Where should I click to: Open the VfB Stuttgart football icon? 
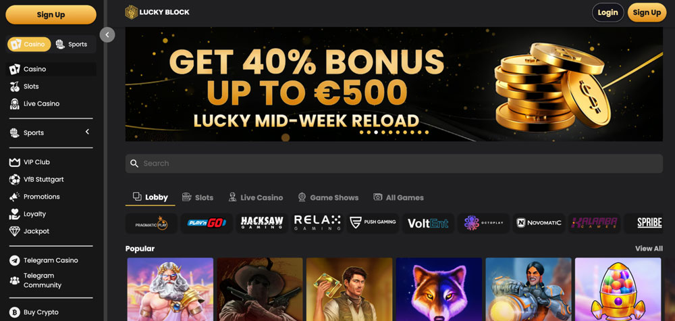[15, 180]
